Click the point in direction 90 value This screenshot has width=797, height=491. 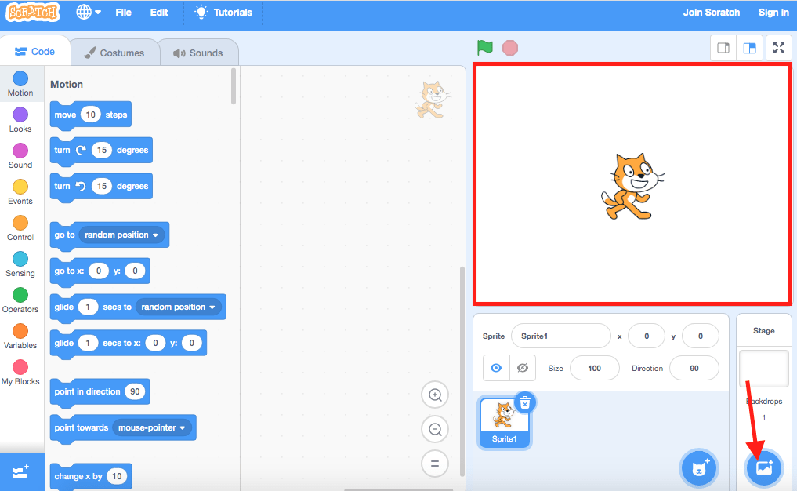(x=135, y=391)
